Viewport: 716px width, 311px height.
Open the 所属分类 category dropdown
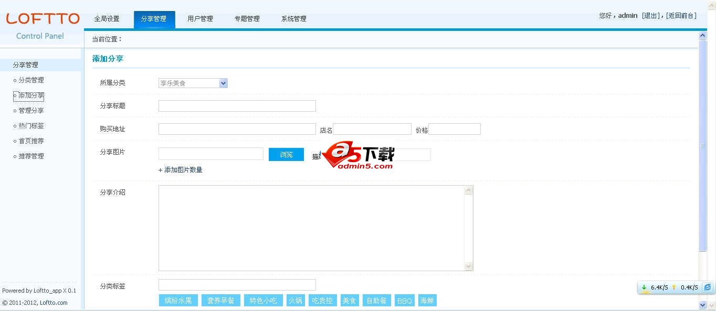click(x=193, y=83)
